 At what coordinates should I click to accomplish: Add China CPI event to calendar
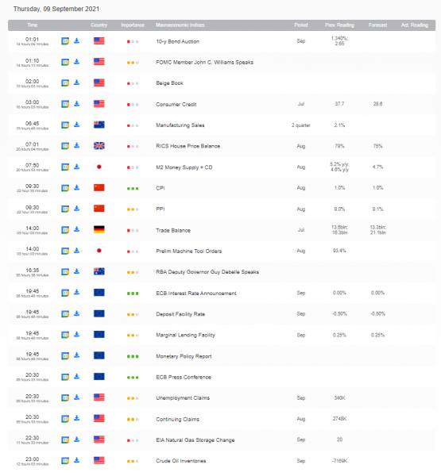[x=65, y=188]
